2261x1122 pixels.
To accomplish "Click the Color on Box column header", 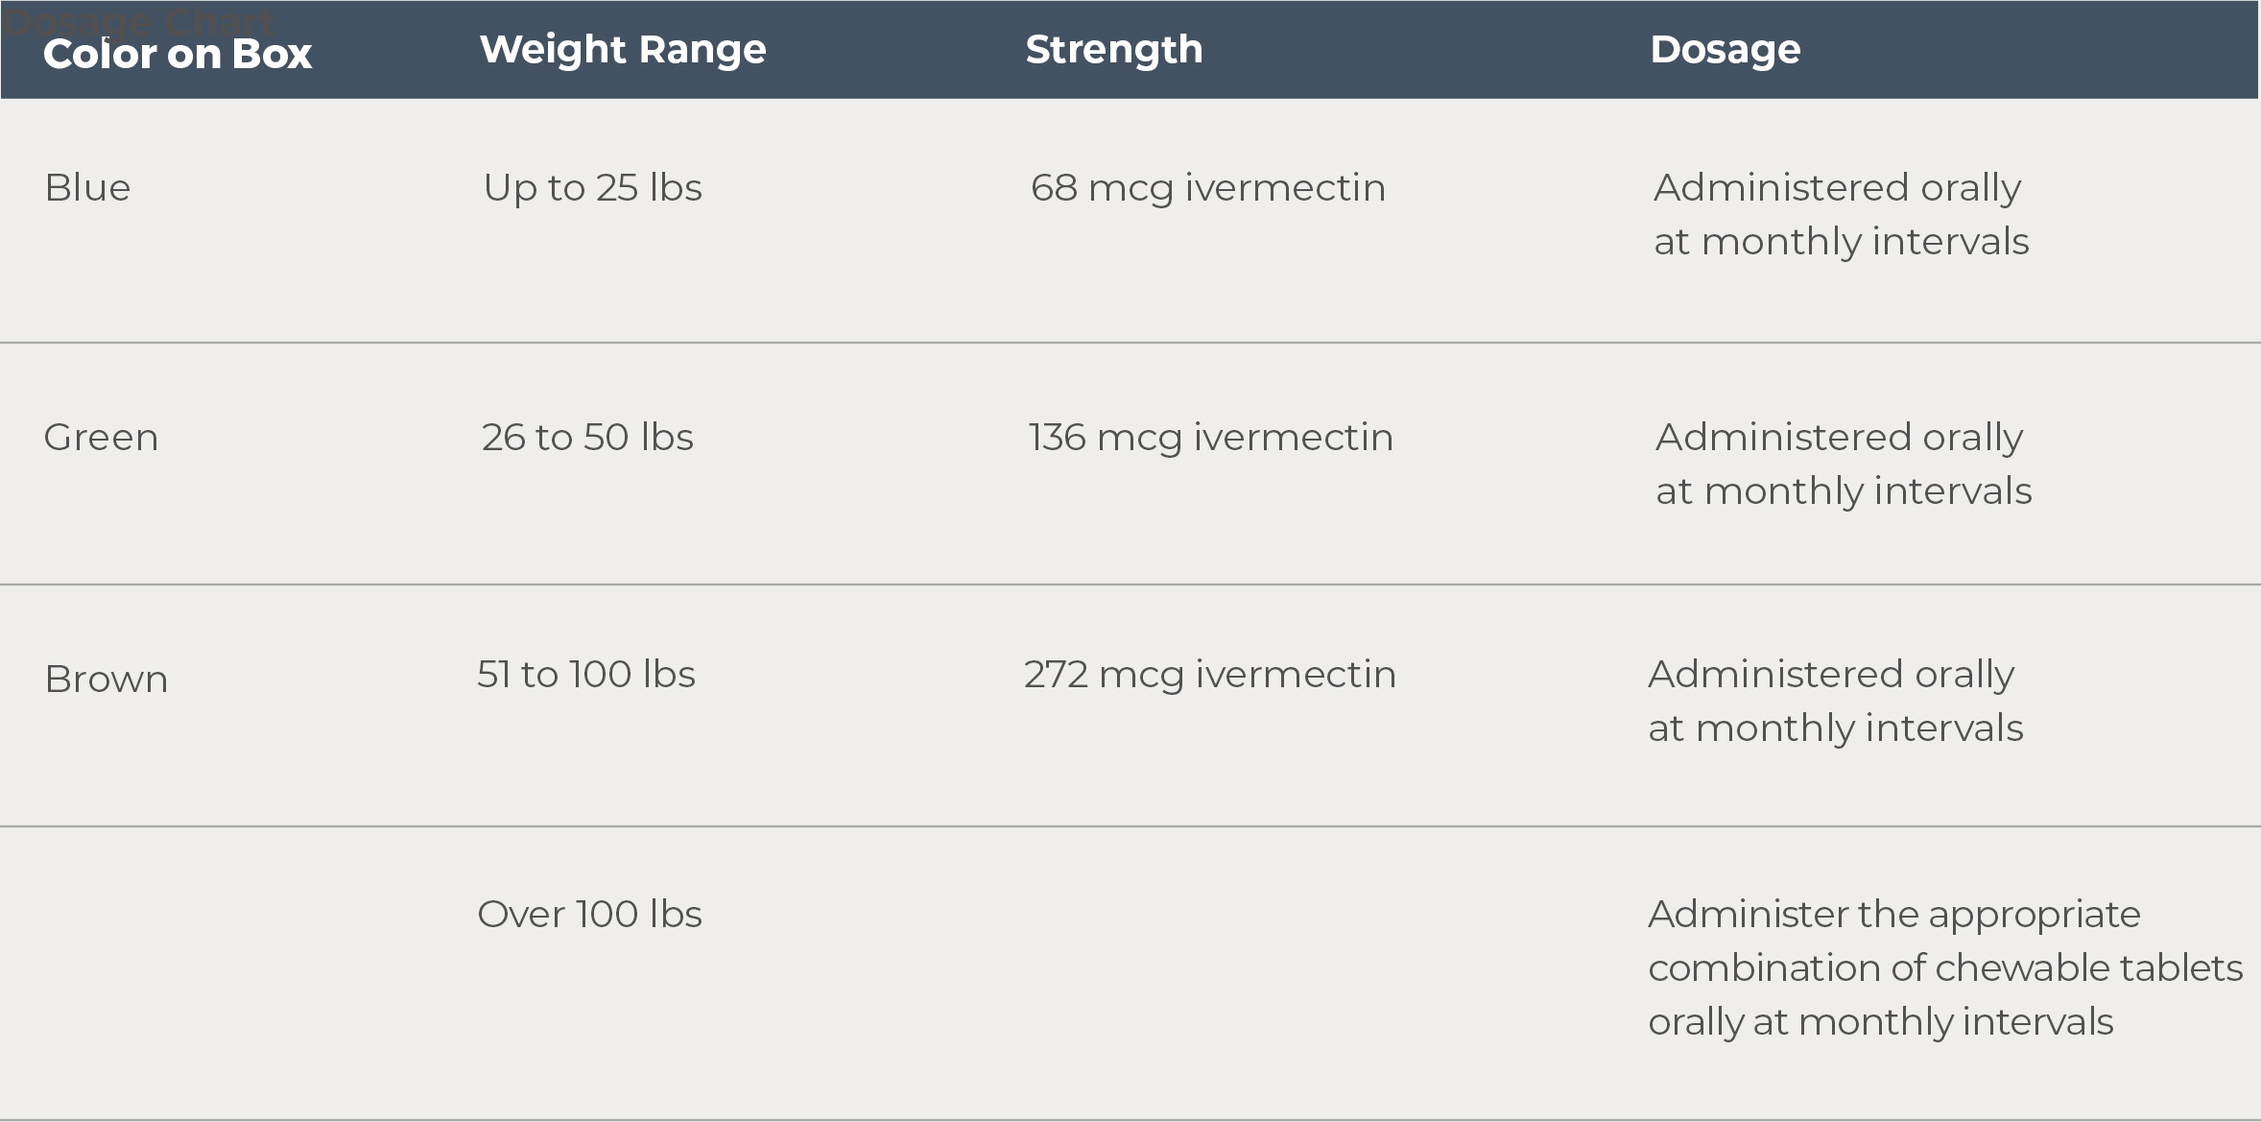I will click(178, 54).
